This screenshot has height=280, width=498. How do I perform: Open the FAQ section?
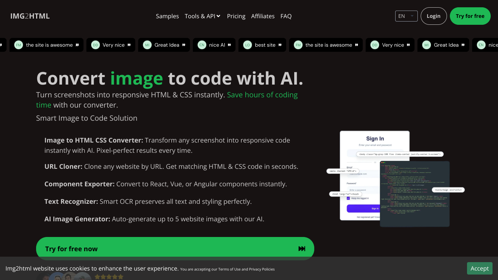coord(286,16)
